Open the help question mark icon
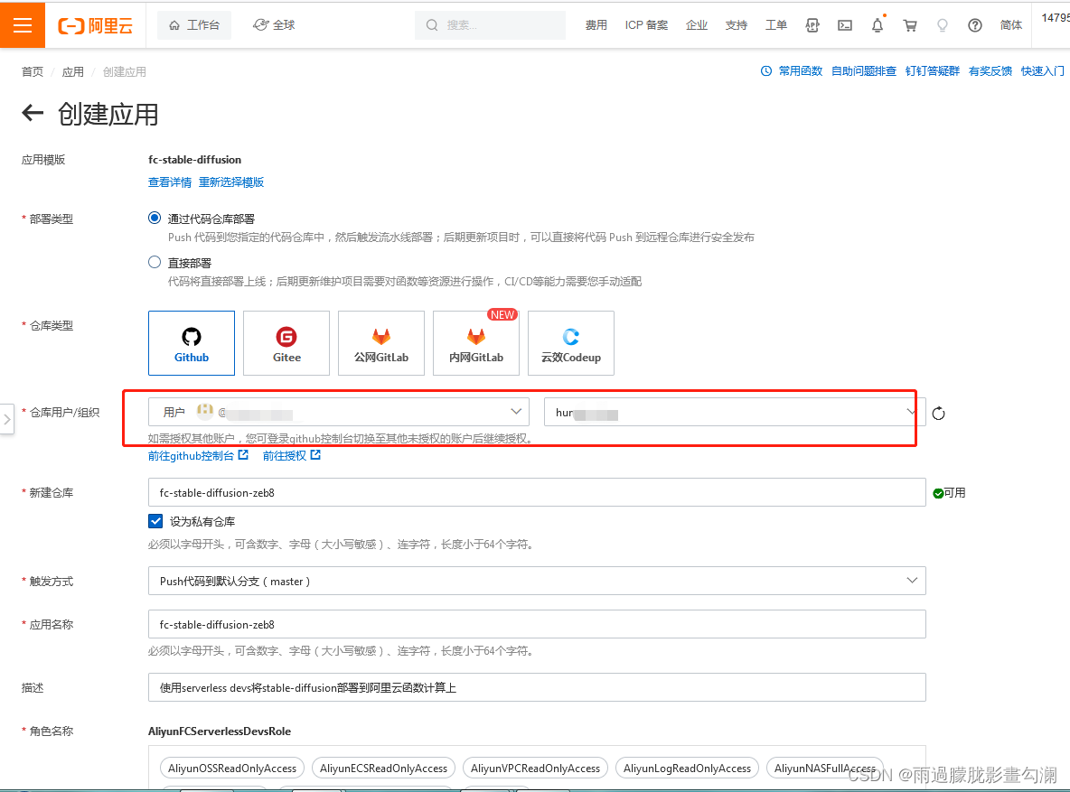 pyautogui.click(x=975, y=25)
